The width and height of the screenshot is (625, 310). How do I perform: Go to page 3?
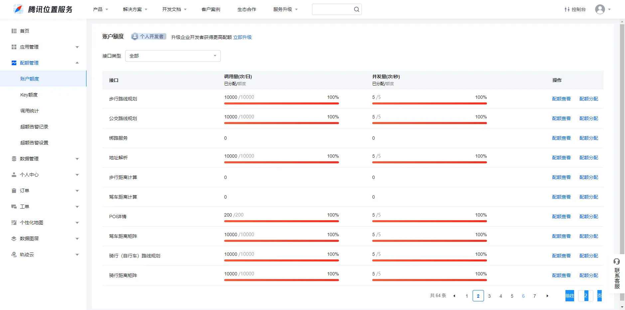489,296
